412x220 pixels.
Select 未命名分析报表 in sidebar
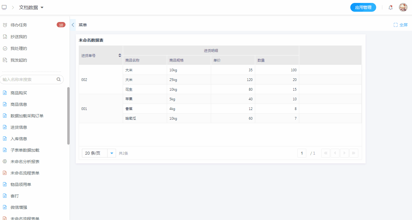(25, 162)
